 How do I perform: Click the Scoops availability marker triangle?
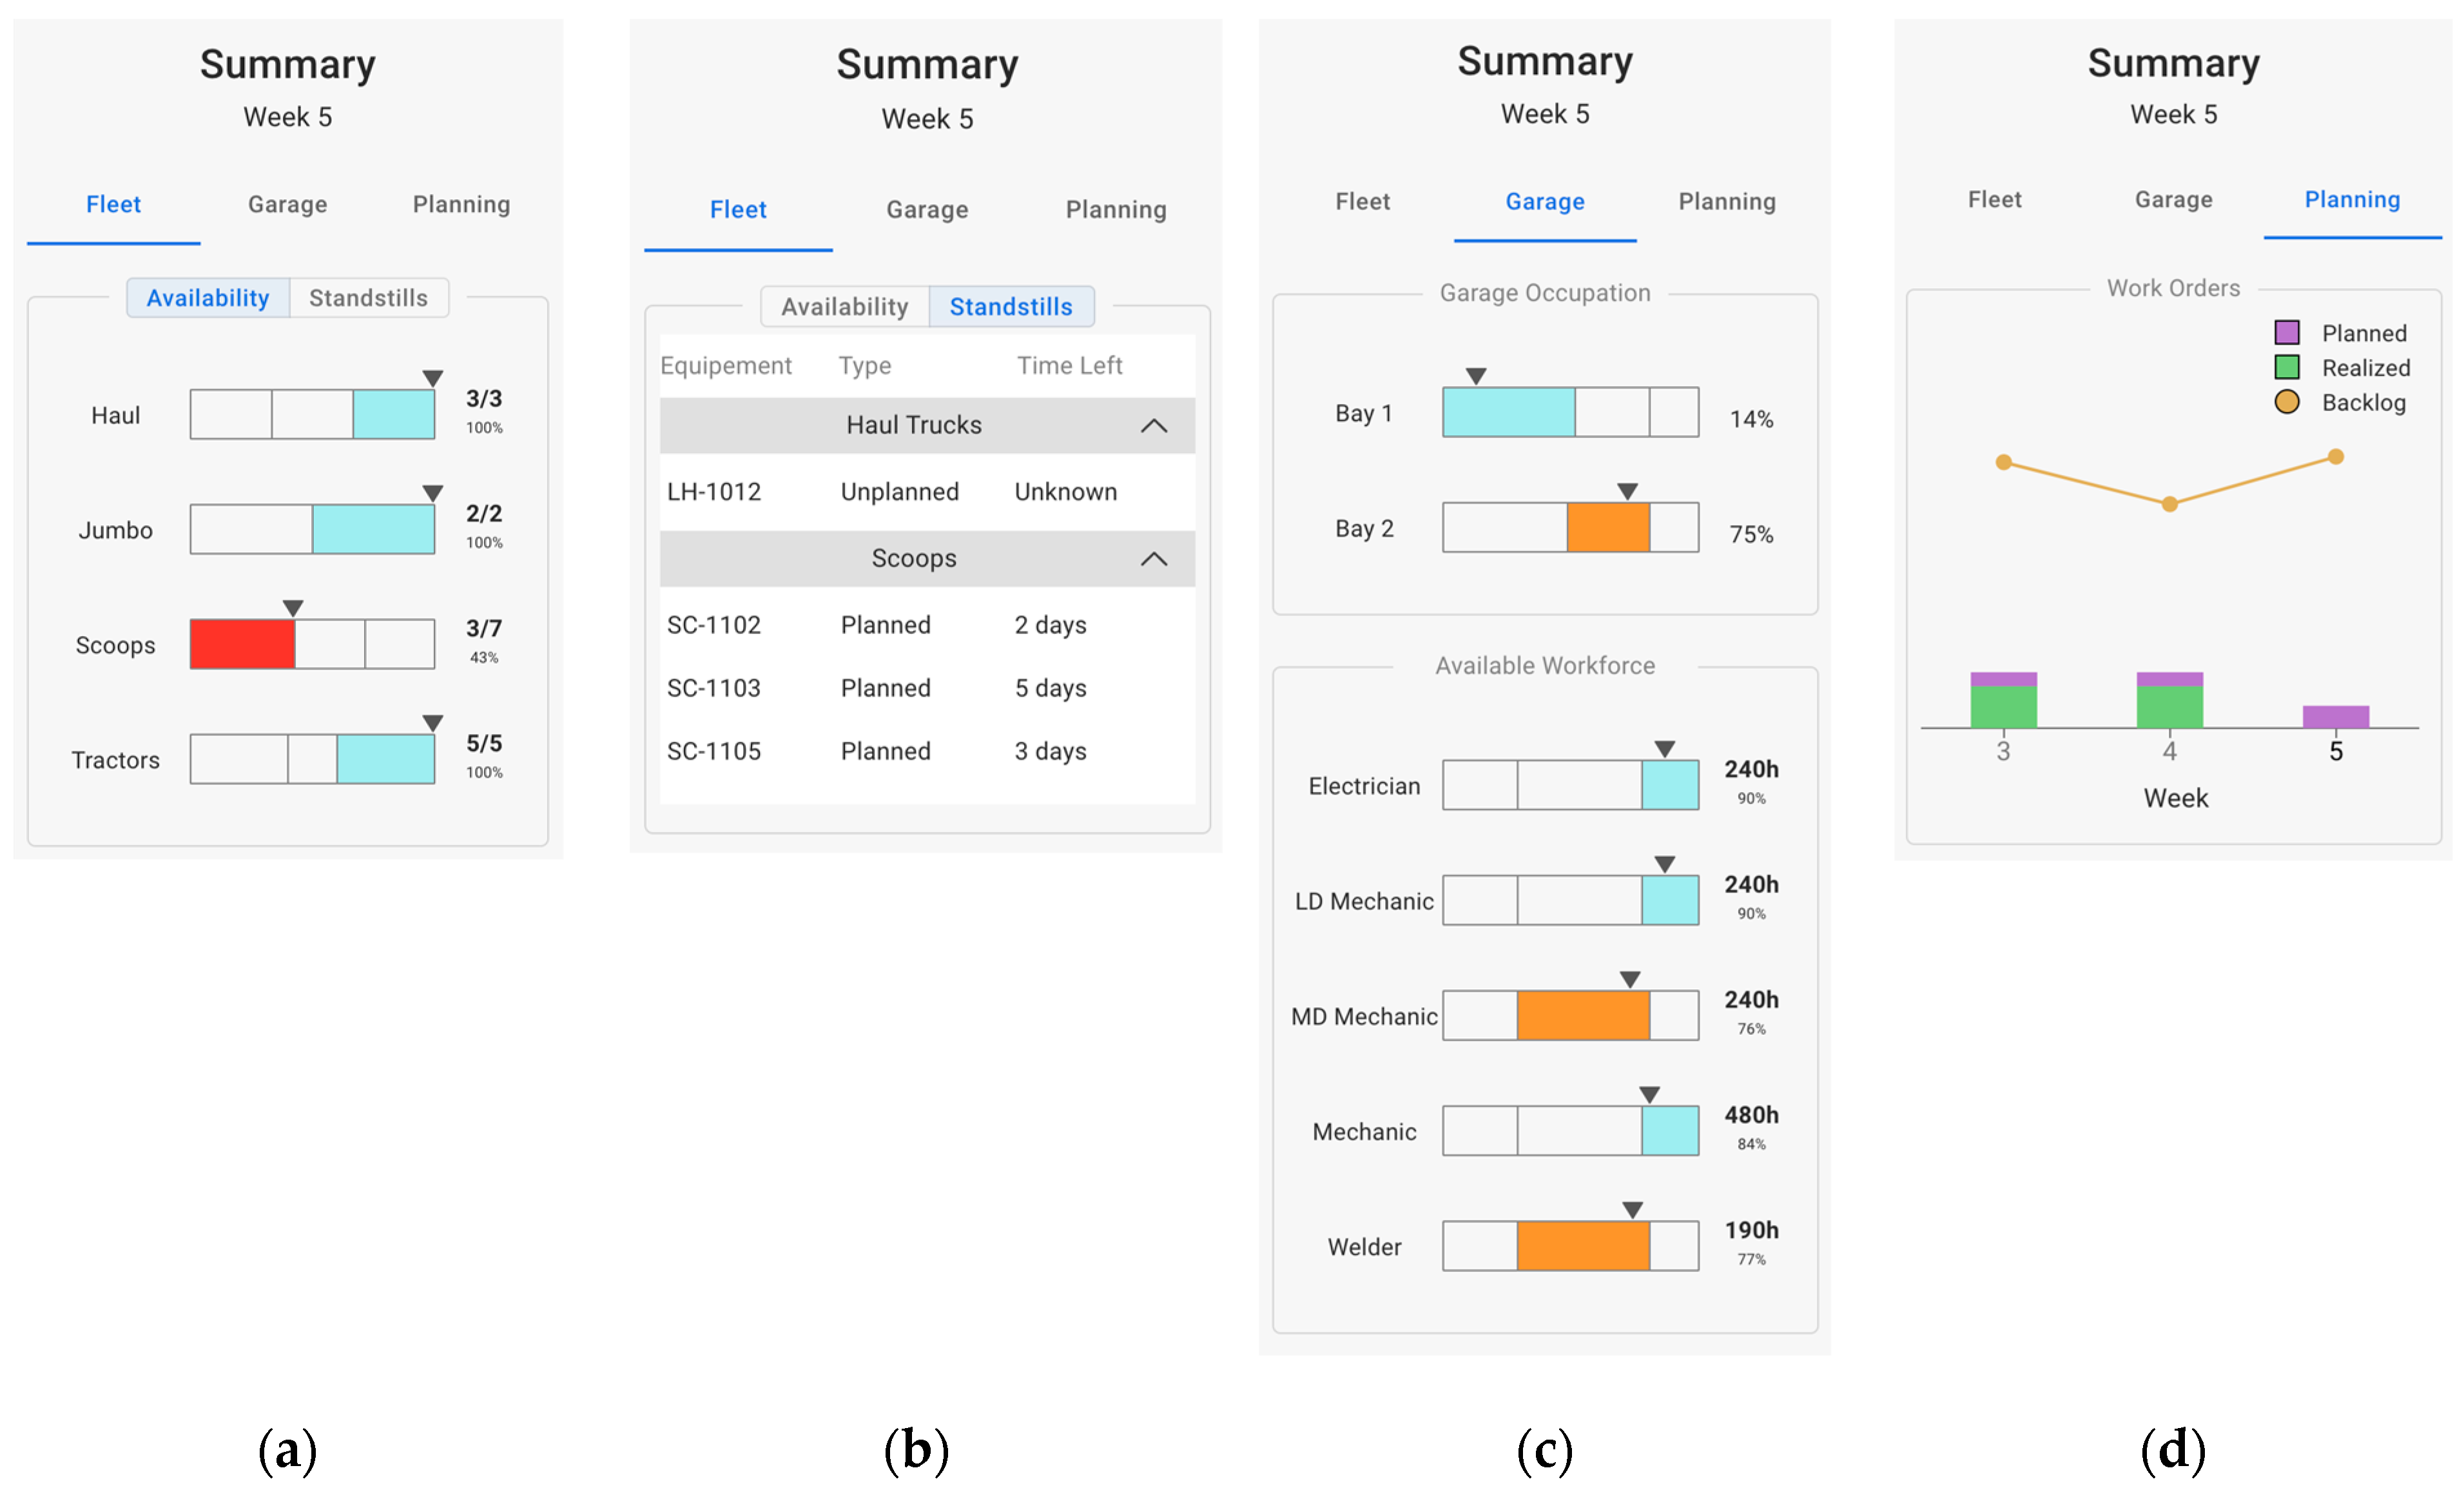tap(292, 608)
